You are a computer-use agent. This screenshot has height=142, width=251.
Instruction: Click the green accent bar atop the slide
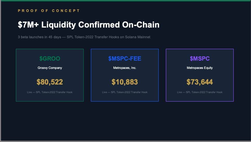tap(126, 1)
